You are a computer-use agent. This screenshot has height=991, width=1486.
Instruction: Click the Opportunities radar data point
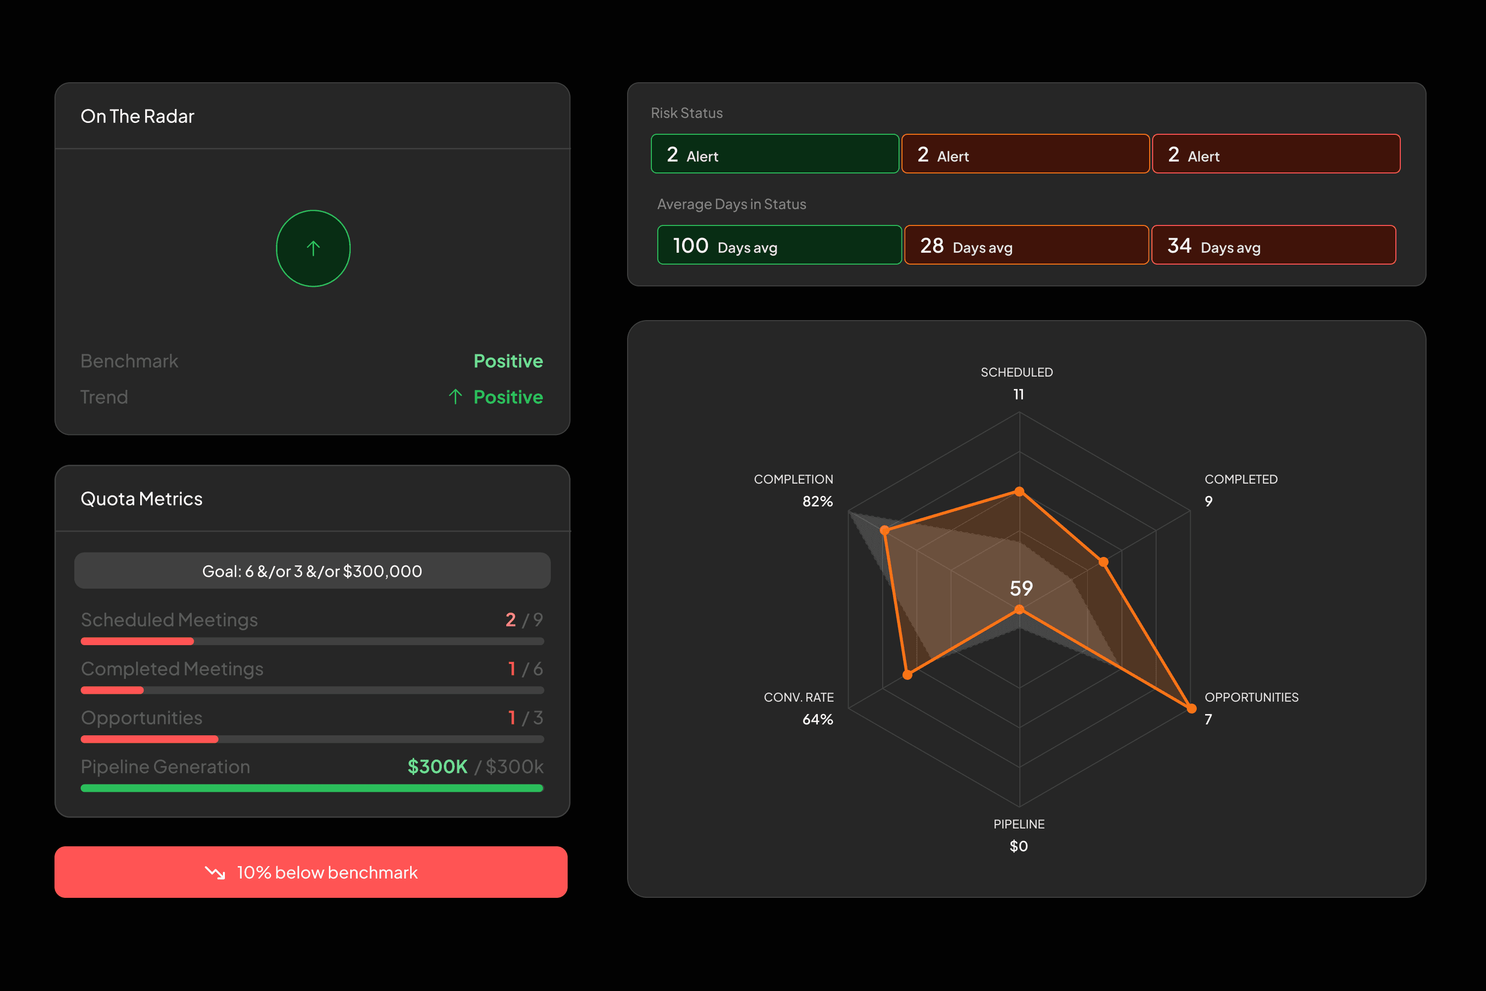point(1191,709)
